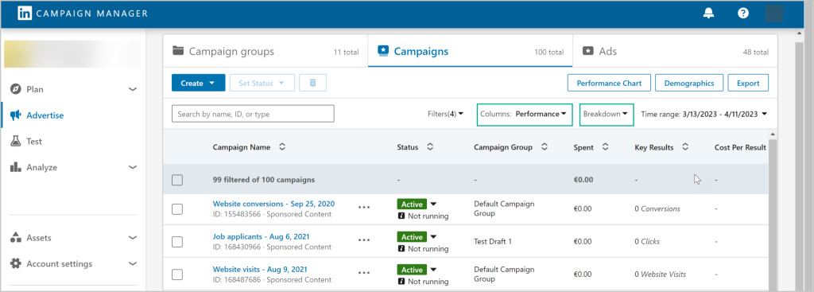Sort by Status column
This screenshot has width=814, height=292.
[430, 147]
